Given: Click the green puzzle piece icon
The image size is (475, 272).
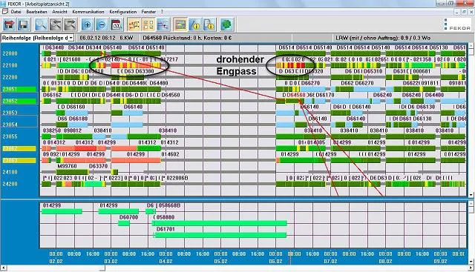Looking at the screenshot, I should pos(226,24).
